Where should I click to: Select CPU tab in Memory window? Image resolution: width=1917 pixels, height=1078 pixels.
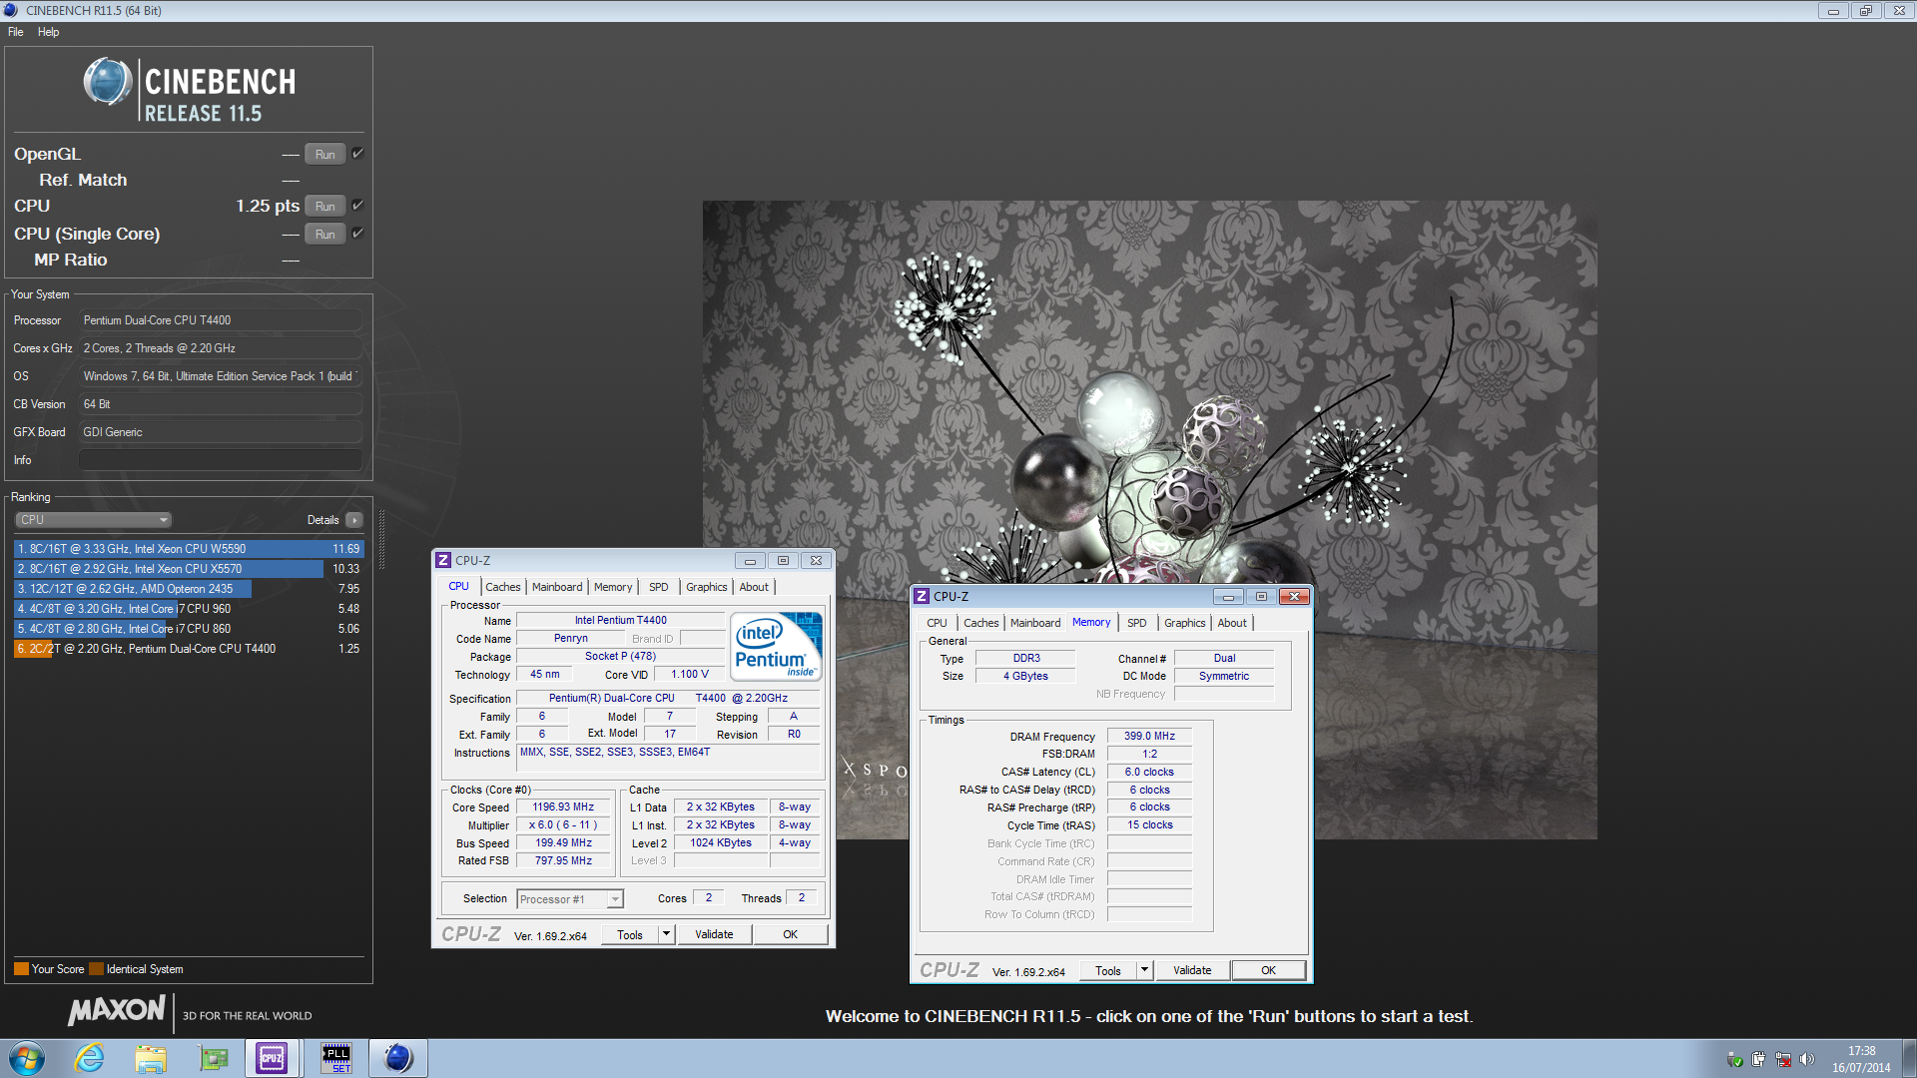[x=937, y=623]
